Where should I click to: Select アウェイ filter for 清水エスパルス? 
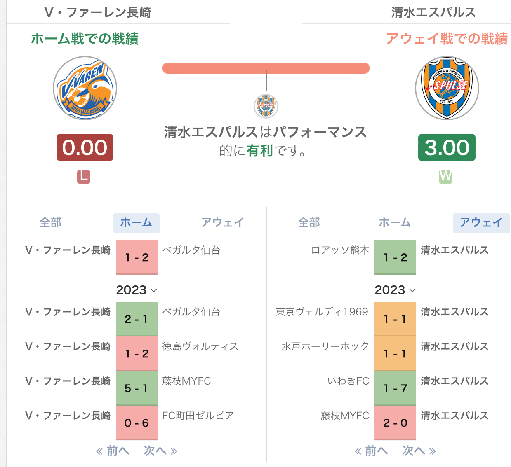pos(481,223)
